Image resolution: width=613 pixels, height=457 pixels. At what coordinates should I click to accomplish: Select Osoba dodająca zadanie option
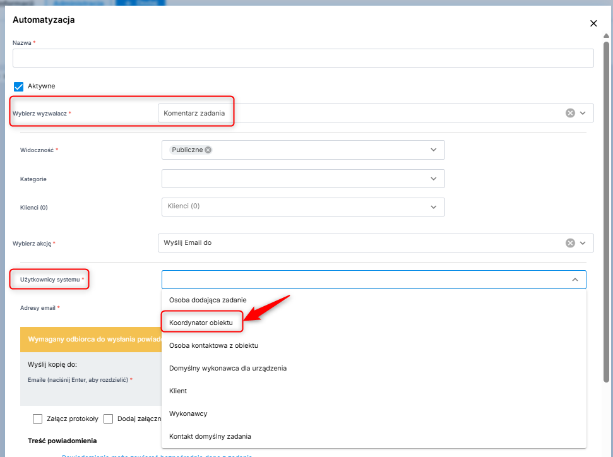(208, 300)
